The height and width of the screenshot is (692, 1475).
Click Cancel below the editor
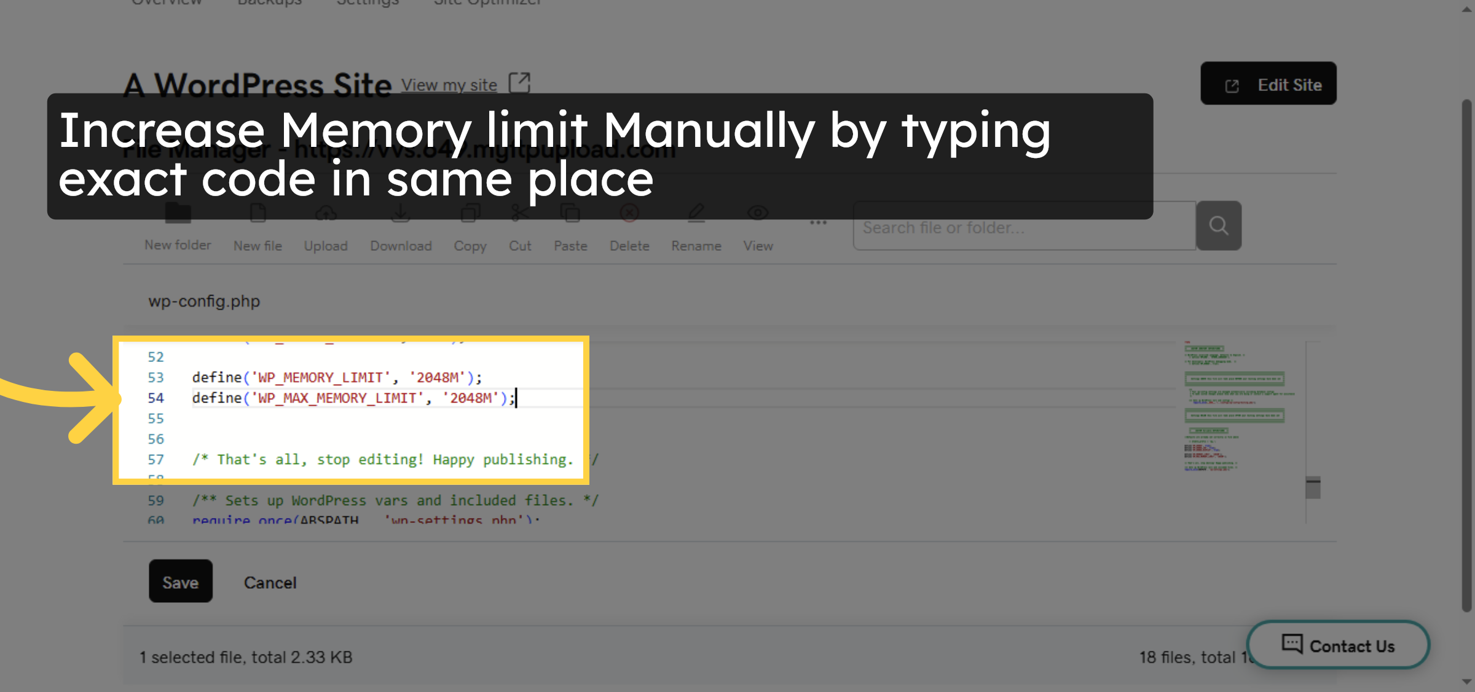tap(270, 582)
